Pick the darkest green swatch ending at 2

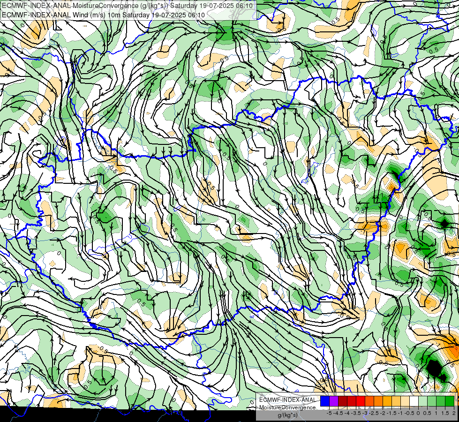(x=450, y=401)
